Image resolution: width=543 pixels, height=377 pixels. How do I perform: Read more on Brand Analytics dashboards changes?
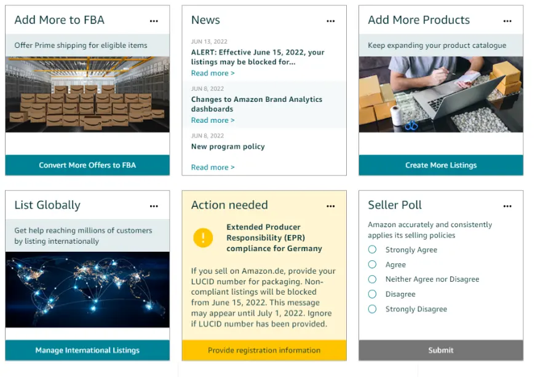tap(213, 120)
